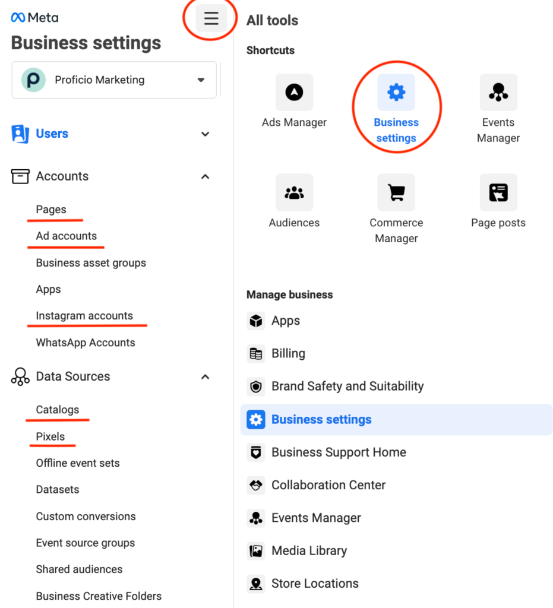Image resolution: width=553 pixels, height=608 pixels.
Task: Select the Audiences shortcut icon
Action: click(x=294, y=192)
